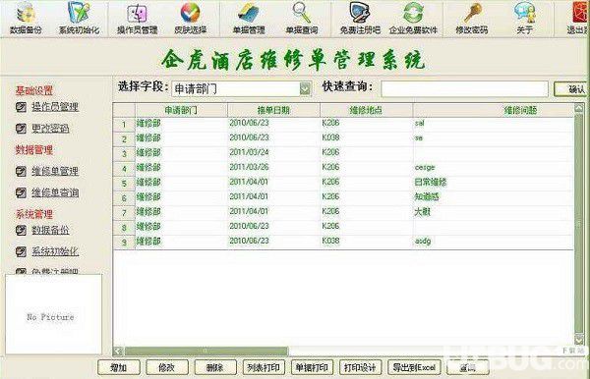The width and height of the screenshot is (590, 379).
Task: Click 日常维修 cell in row 5
Action: tap(431, 183)
